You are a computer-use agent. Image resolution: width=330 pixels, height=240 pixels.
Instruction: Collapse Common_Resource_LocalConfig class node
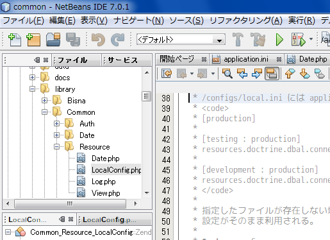pyautogui.click(x=8, y=232)
